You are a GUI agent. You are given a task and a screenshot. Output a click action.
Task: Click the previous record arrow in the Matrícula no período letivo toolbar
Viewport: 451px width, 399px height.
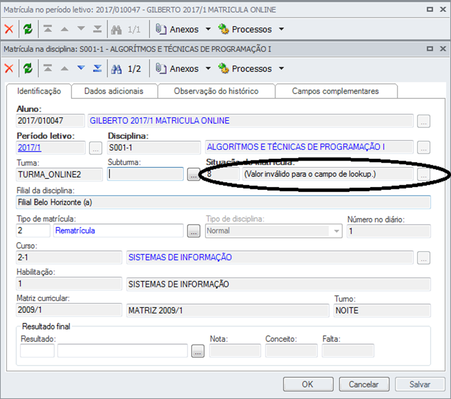(65, 29)
